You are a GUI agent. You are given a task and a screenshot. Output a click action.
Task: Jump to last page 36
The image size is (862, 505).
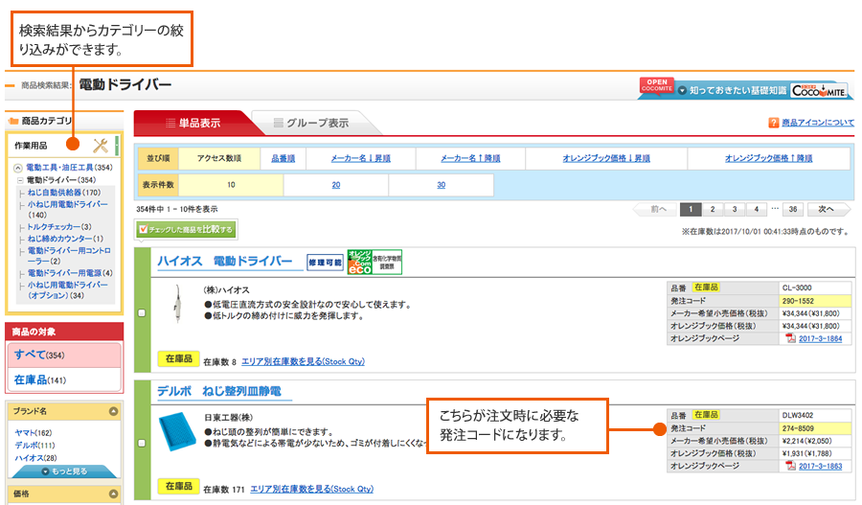coord(793,209)
